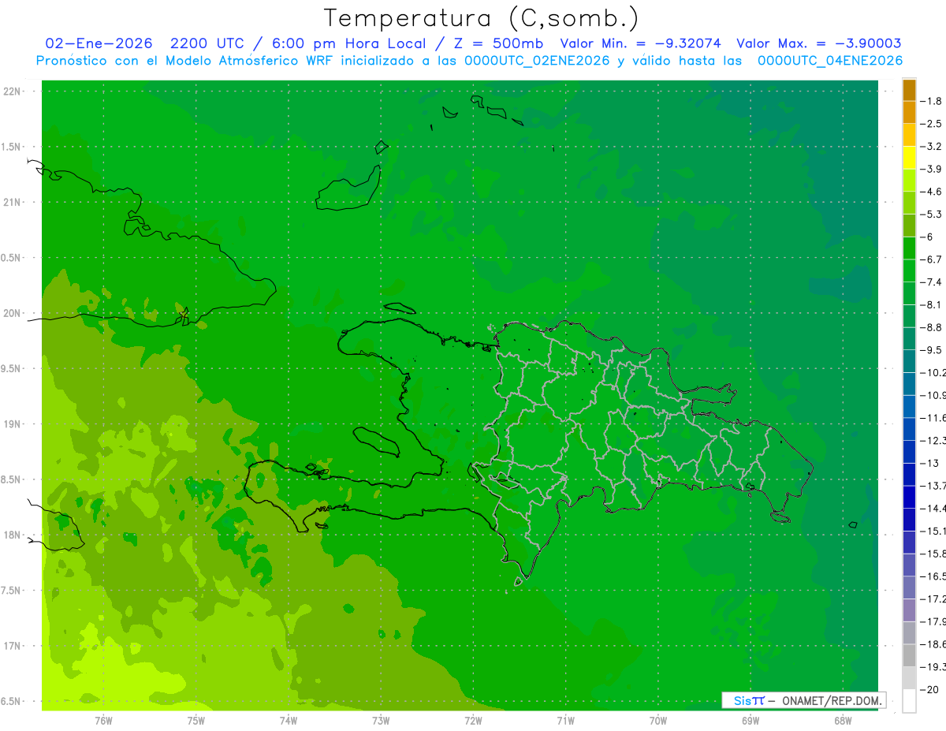Click the '0000UTC_02ENE2026' initialization timestamp
This screenshot has width=946, height=731.
(537, 61)
